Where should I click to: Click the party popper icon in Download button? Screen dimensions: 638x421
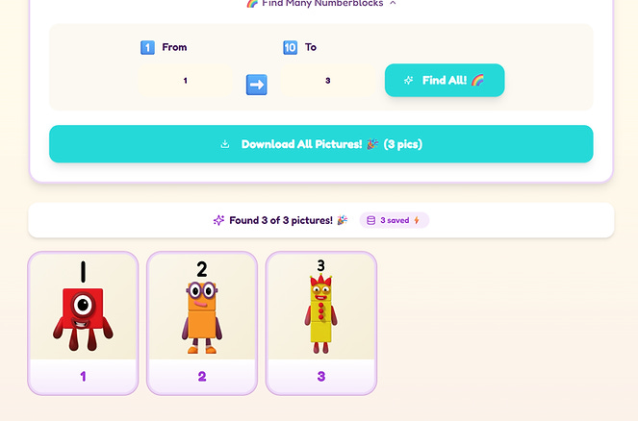[372, 144]
